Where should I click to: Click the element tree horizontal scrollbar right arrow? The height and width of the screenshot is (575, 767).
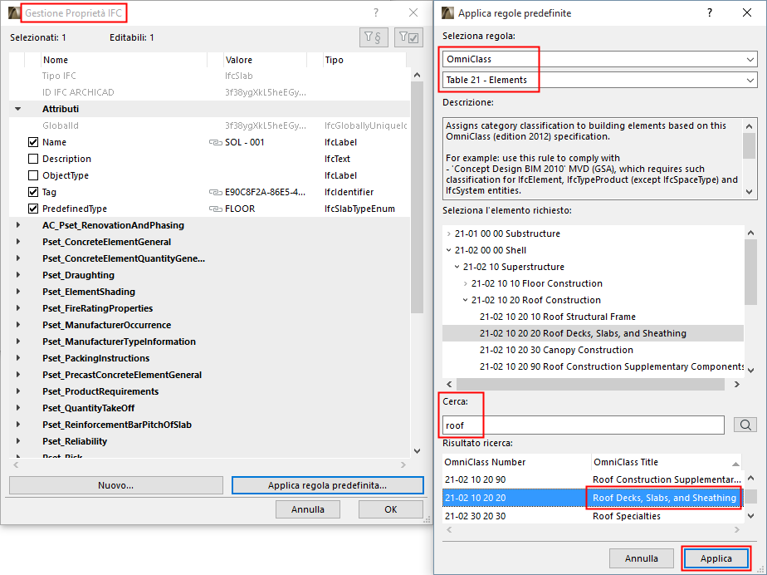click(736, 385)
